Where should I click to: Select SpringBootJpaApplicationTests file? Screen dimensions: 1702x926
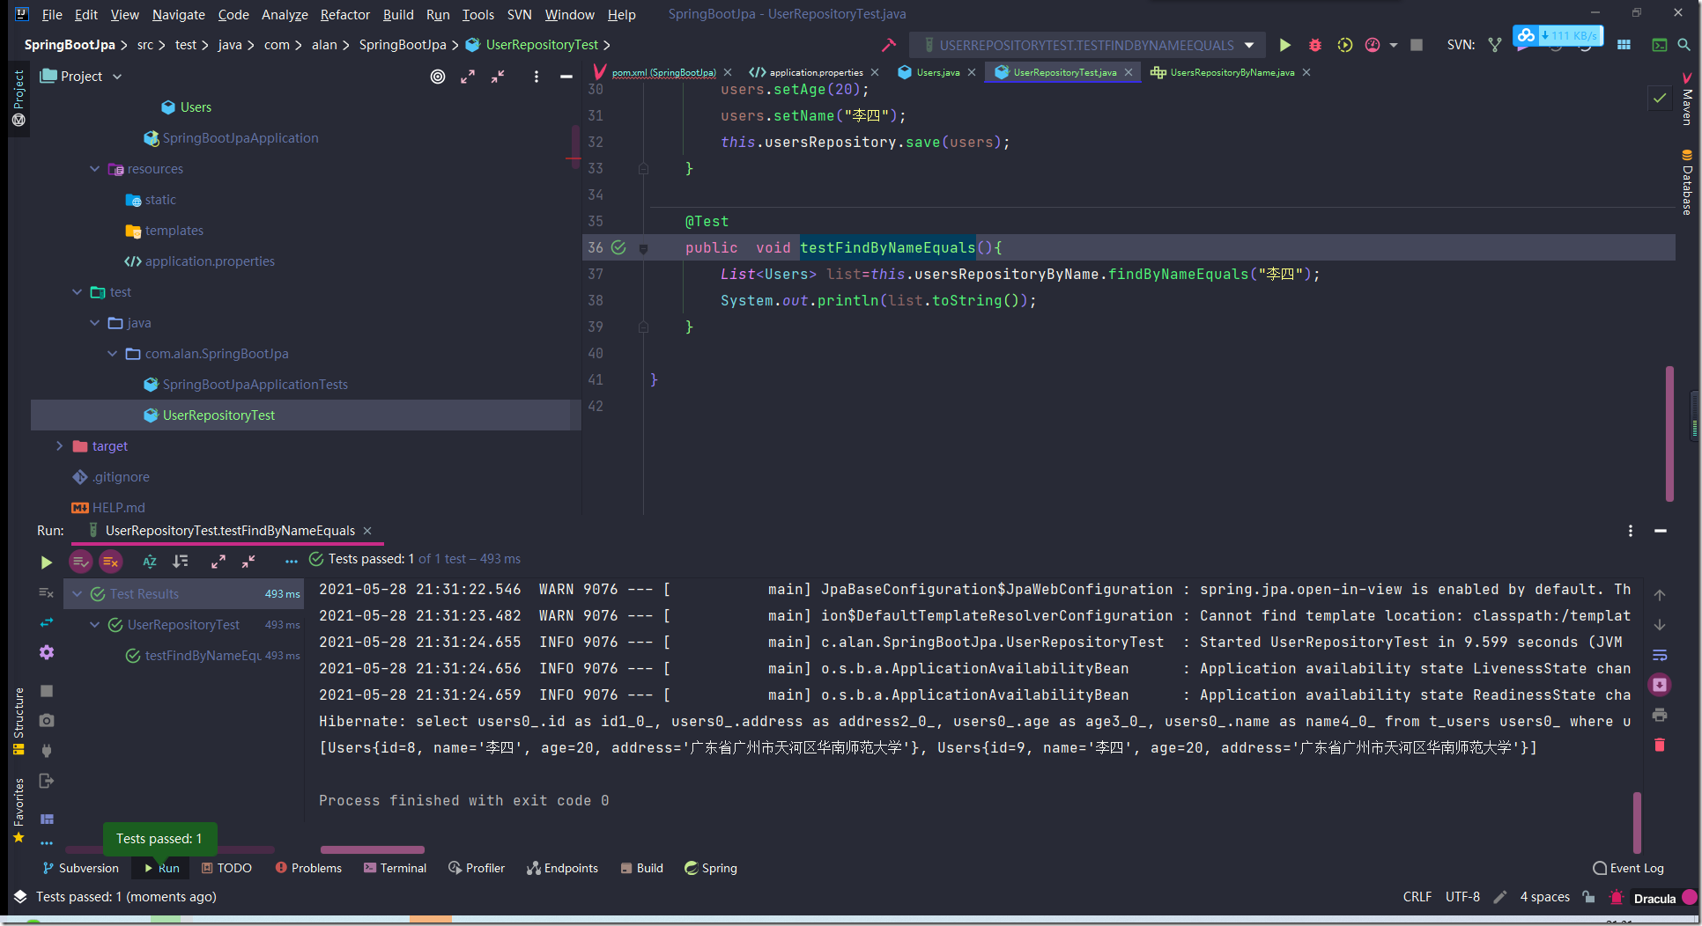(x=255, y=384)
